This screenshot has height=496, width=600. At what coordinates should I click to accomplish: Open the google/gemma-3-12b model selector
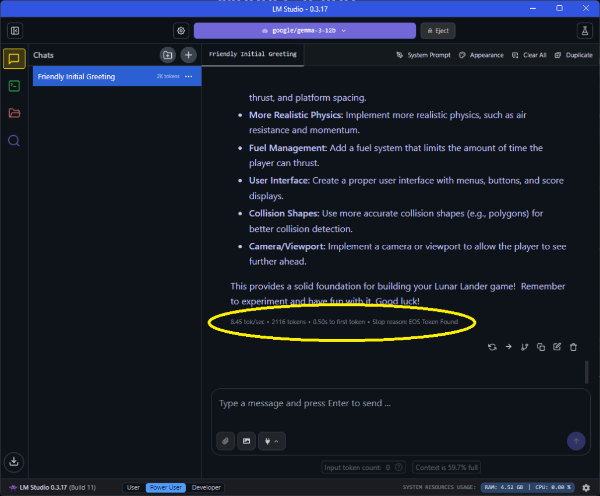tap(305, 31)
